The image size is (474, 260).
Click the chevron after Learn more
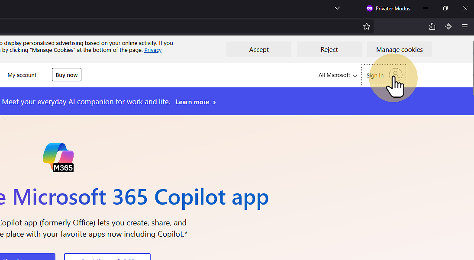pos(214,103)
